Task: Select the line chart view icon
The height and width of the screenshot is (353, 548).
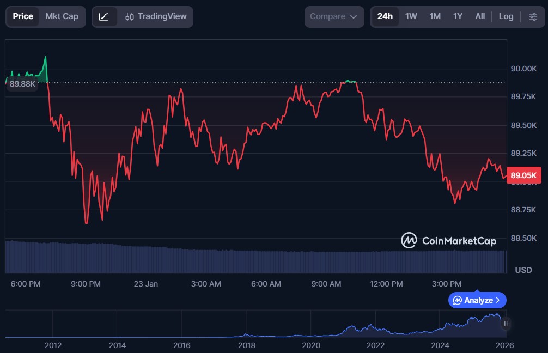Action: [x=104, y=17]
